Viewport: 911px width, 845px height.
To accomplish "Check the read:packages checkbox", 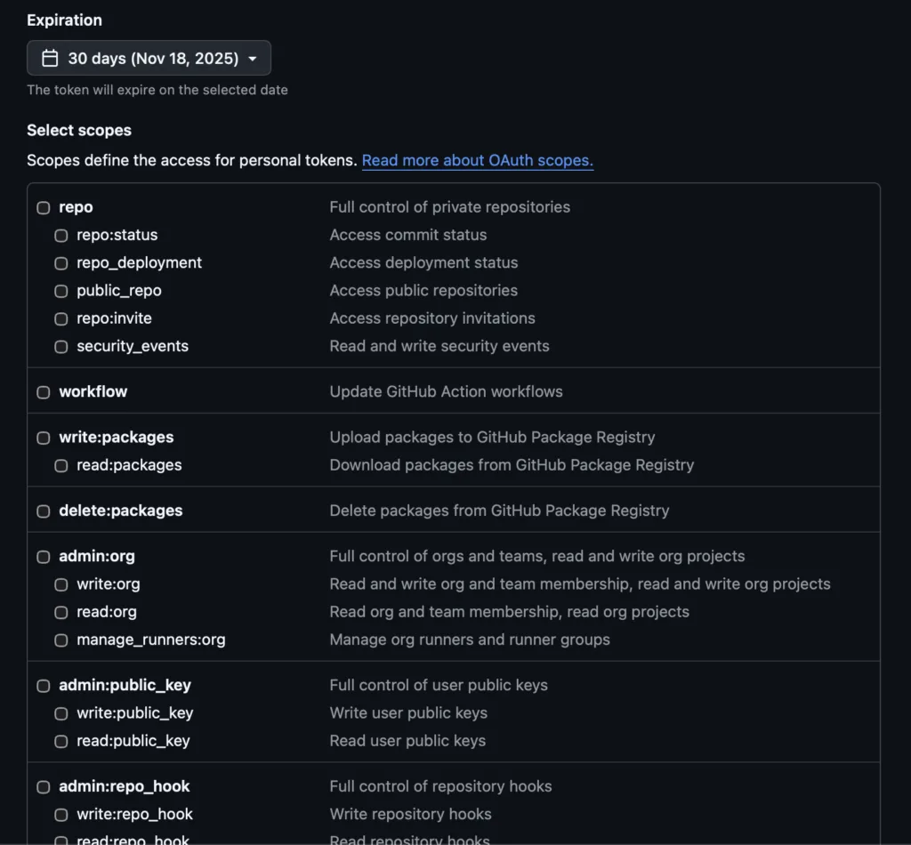I will pyautogui.click(x=61, y=465).
